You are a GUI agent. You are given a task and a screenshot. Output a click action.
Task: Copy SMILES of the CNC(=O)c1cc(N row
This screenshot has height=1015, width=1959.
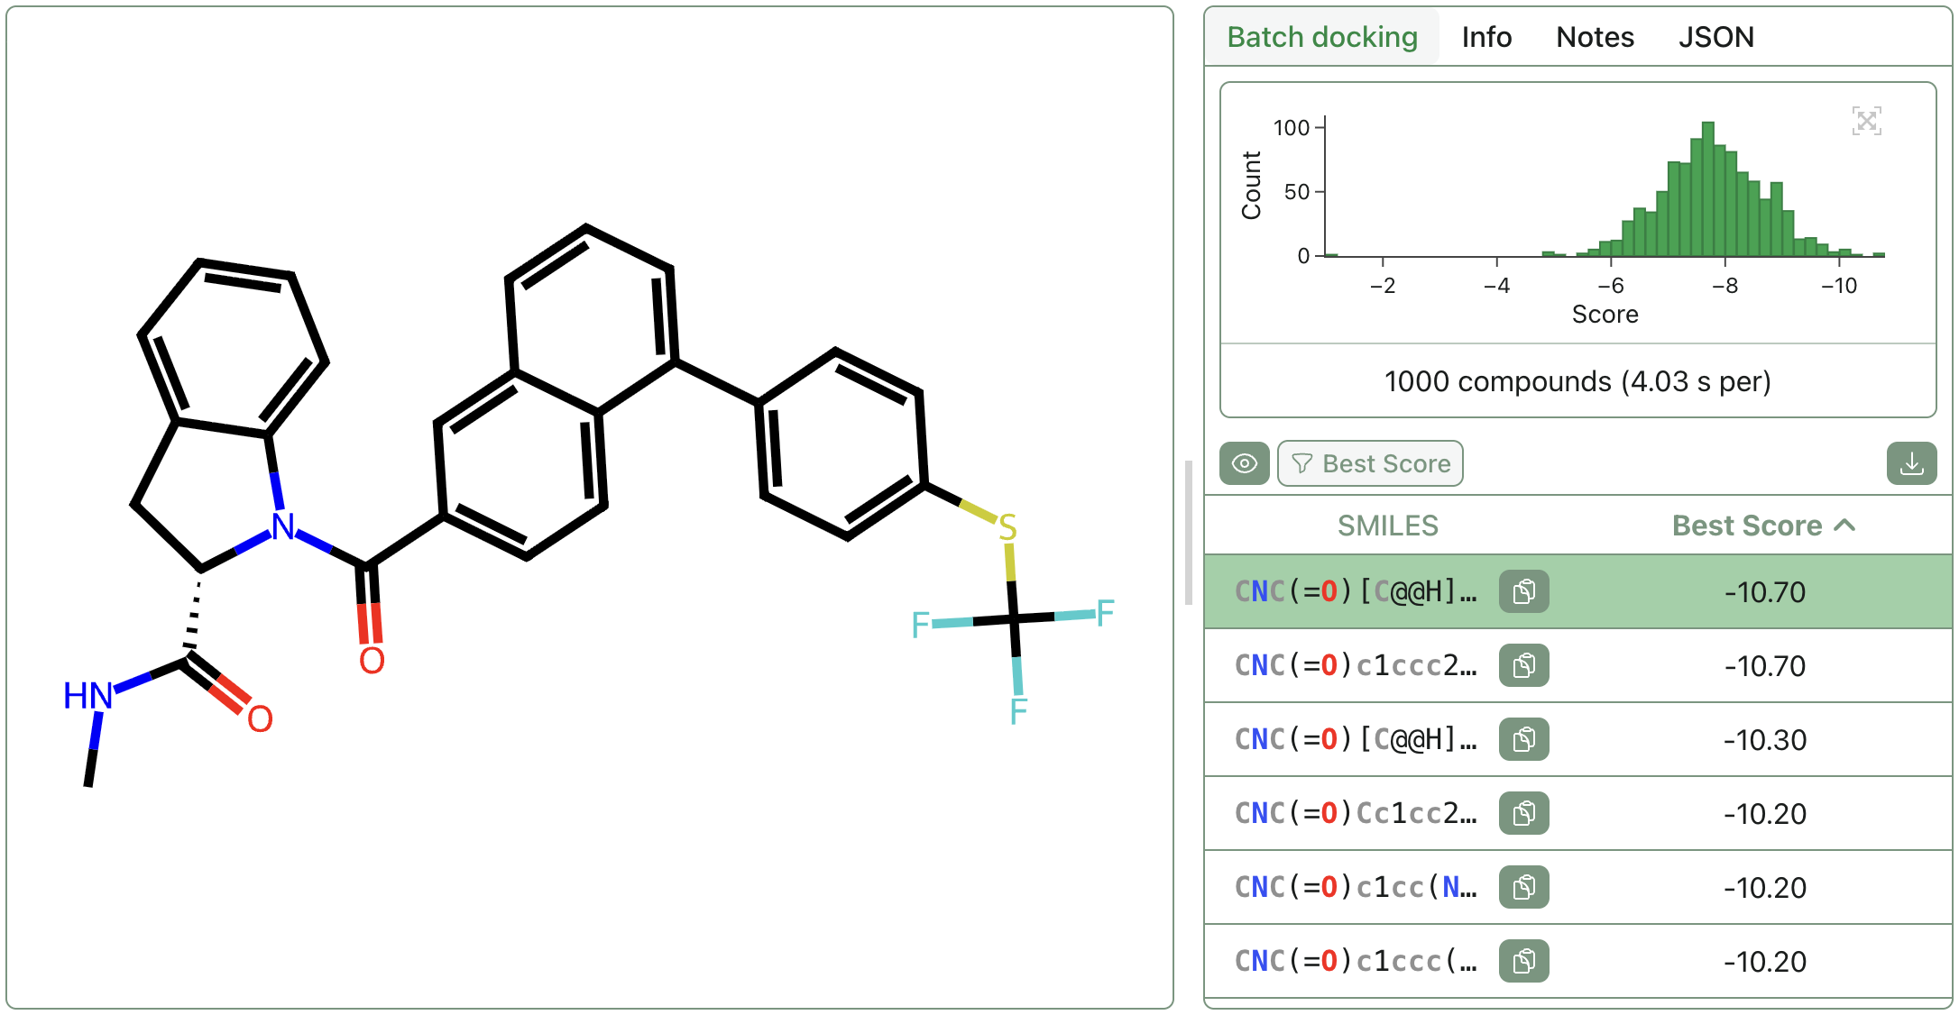coord(1523,887)
